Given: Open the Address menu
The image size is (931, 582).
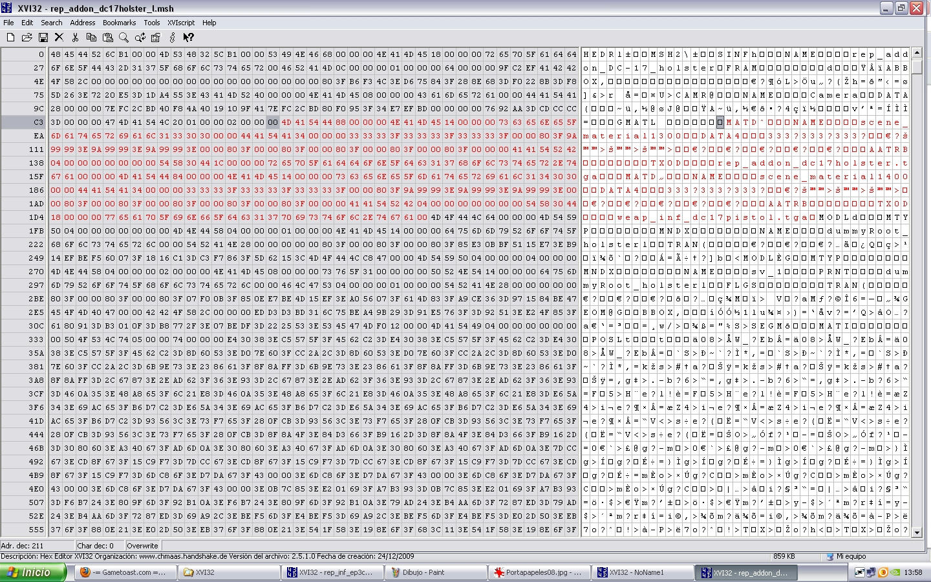Looking at the screenshot, I should (x=83, y=23).
